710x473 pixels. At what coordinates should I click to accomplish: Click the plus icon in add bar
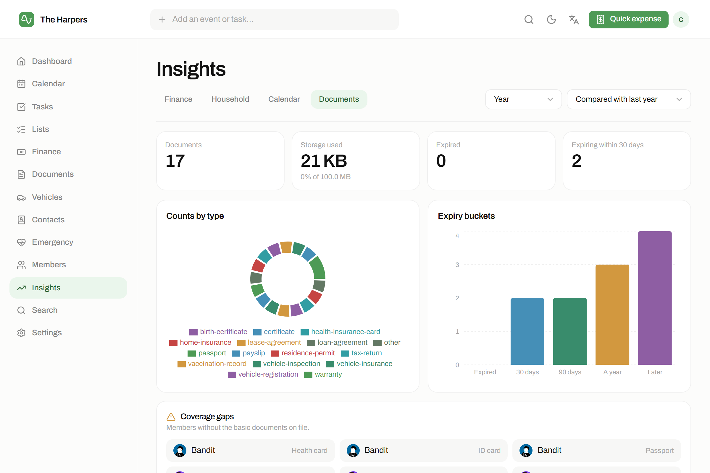(162, 20)
